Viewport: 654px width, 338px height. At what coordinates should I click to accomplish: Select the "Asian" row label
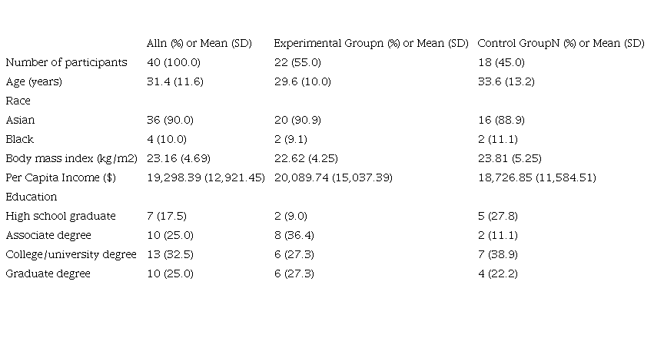pyautogui.click(x=20, y=120)
